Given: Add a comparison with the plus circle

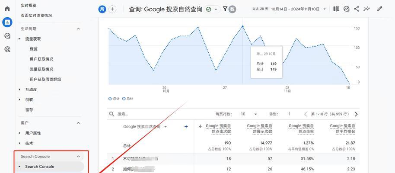Looking at the screenshot, I should (x=112, y=10).
